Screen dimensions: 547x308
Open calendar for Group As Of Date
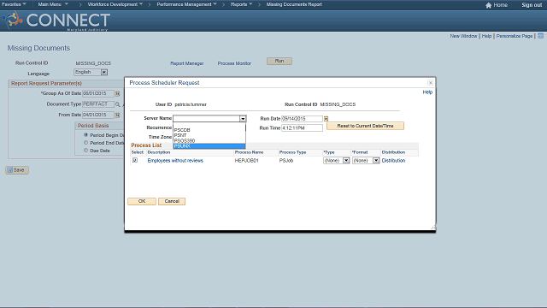118,93
